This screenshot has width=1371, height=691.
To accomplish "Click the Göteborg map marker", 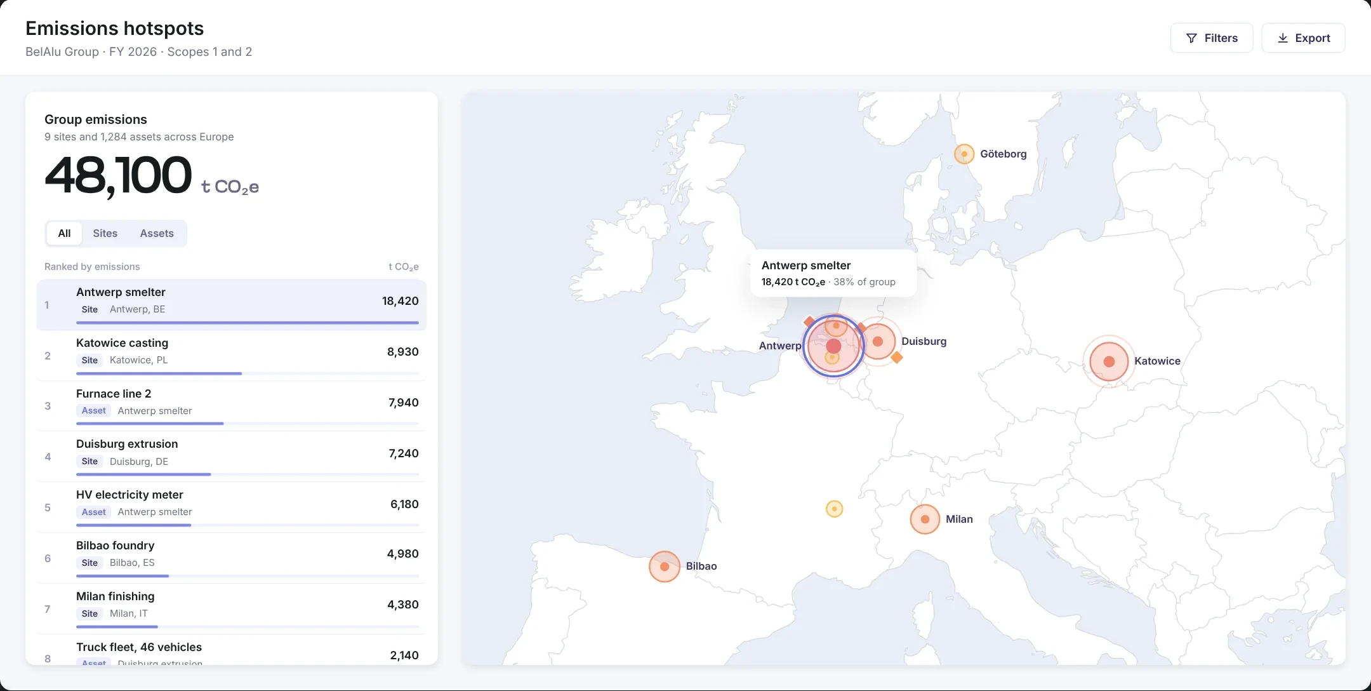I will 964,154.
